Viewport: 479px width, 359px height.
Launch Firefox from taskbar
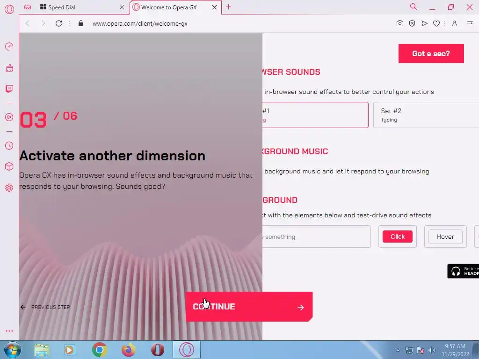tap(129, 350)
